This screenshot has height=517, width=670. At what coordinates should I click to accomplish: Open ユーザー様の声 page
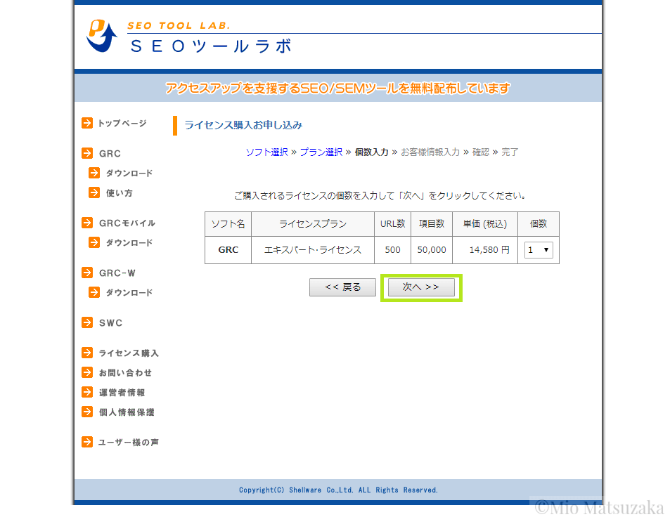click(x=128, y=443)
